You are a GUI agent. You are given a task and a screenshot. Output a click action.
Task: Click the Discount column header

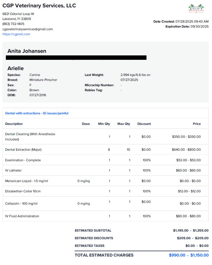144,124
